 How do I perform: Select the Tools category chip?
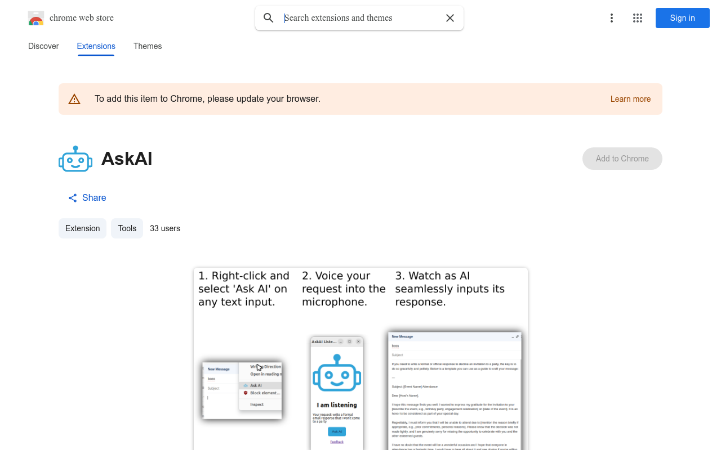[127, 228]
